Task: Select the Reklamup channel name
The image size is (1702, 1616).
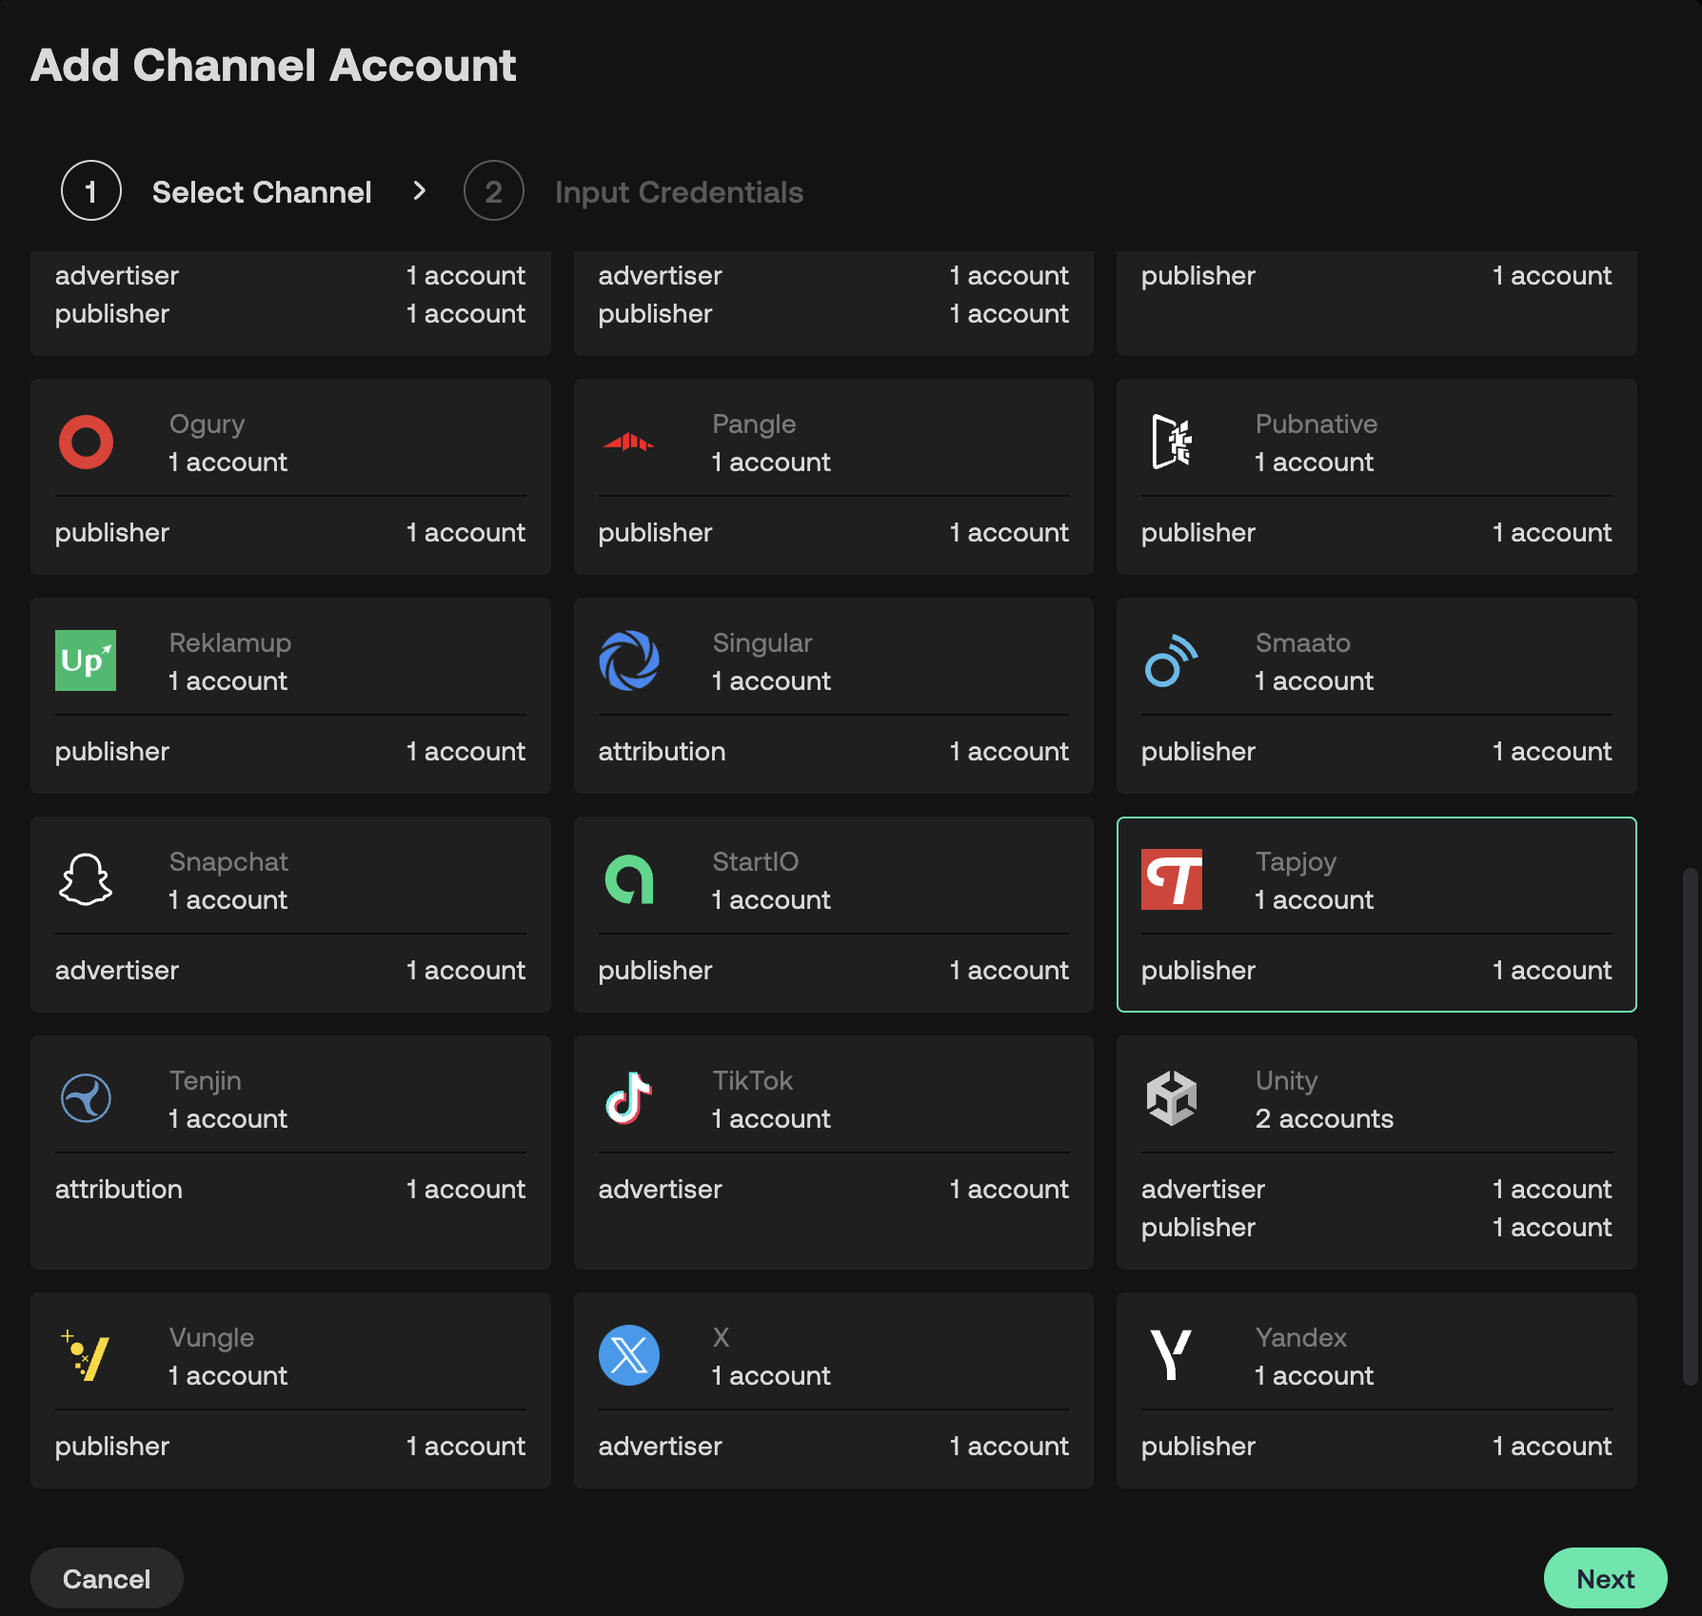Action: pyautogui.click(x=229, y=643)
